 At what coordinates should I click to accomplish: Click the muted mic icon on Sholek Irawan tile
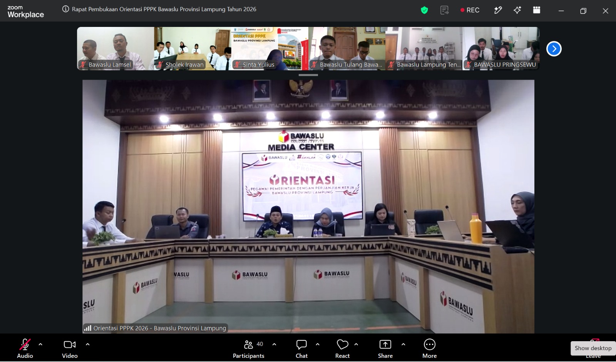click(x=160, y=65)
